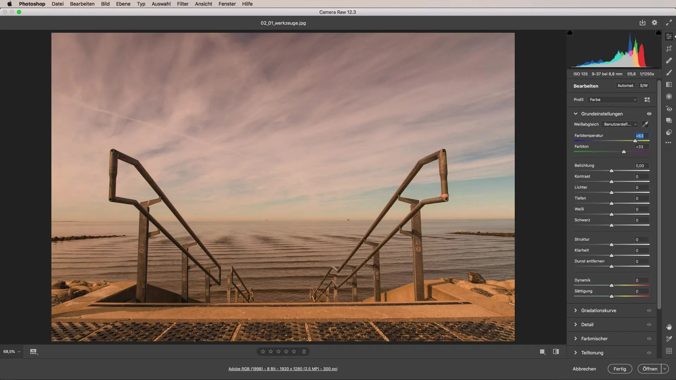
Task: Click the Farbton slider handle
Action: 624,152
